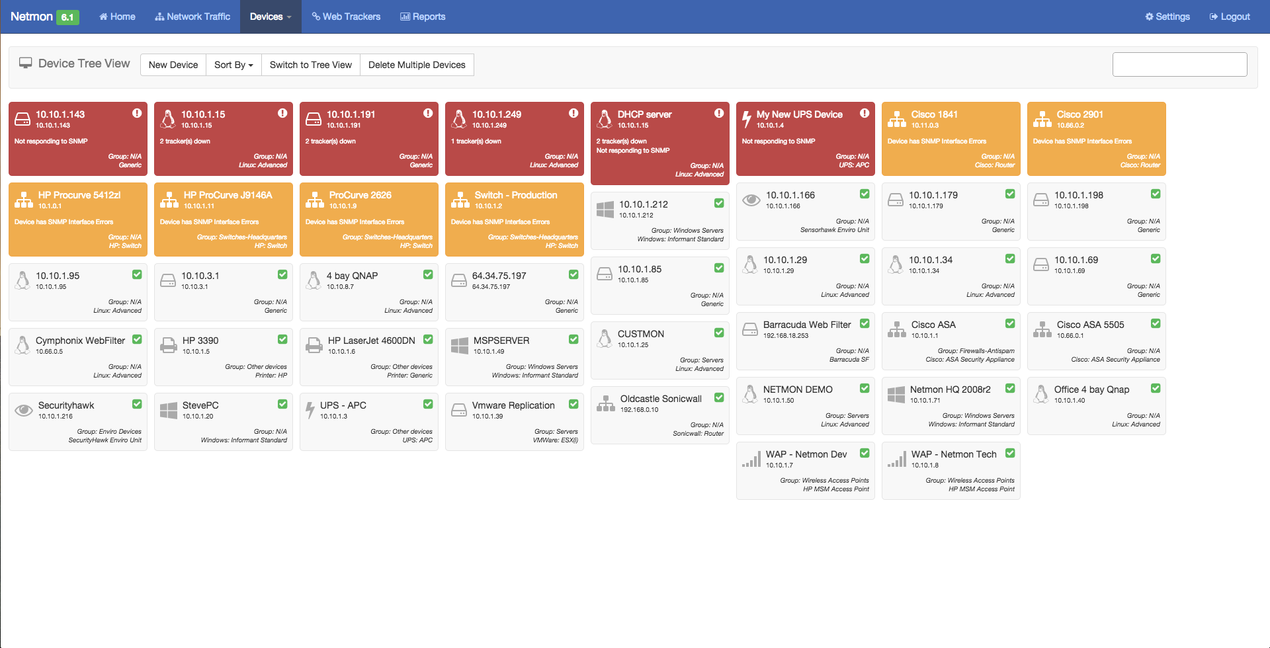Click the alert icon on DHCP server card

[718, 113]
